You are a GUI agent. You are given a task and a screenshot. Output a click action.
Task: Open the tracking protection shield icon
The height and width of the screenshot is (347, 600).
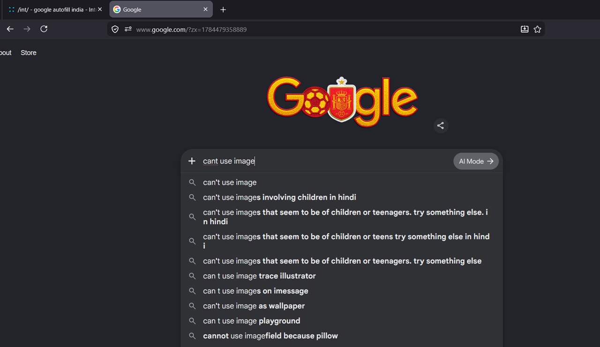[115, 30]
